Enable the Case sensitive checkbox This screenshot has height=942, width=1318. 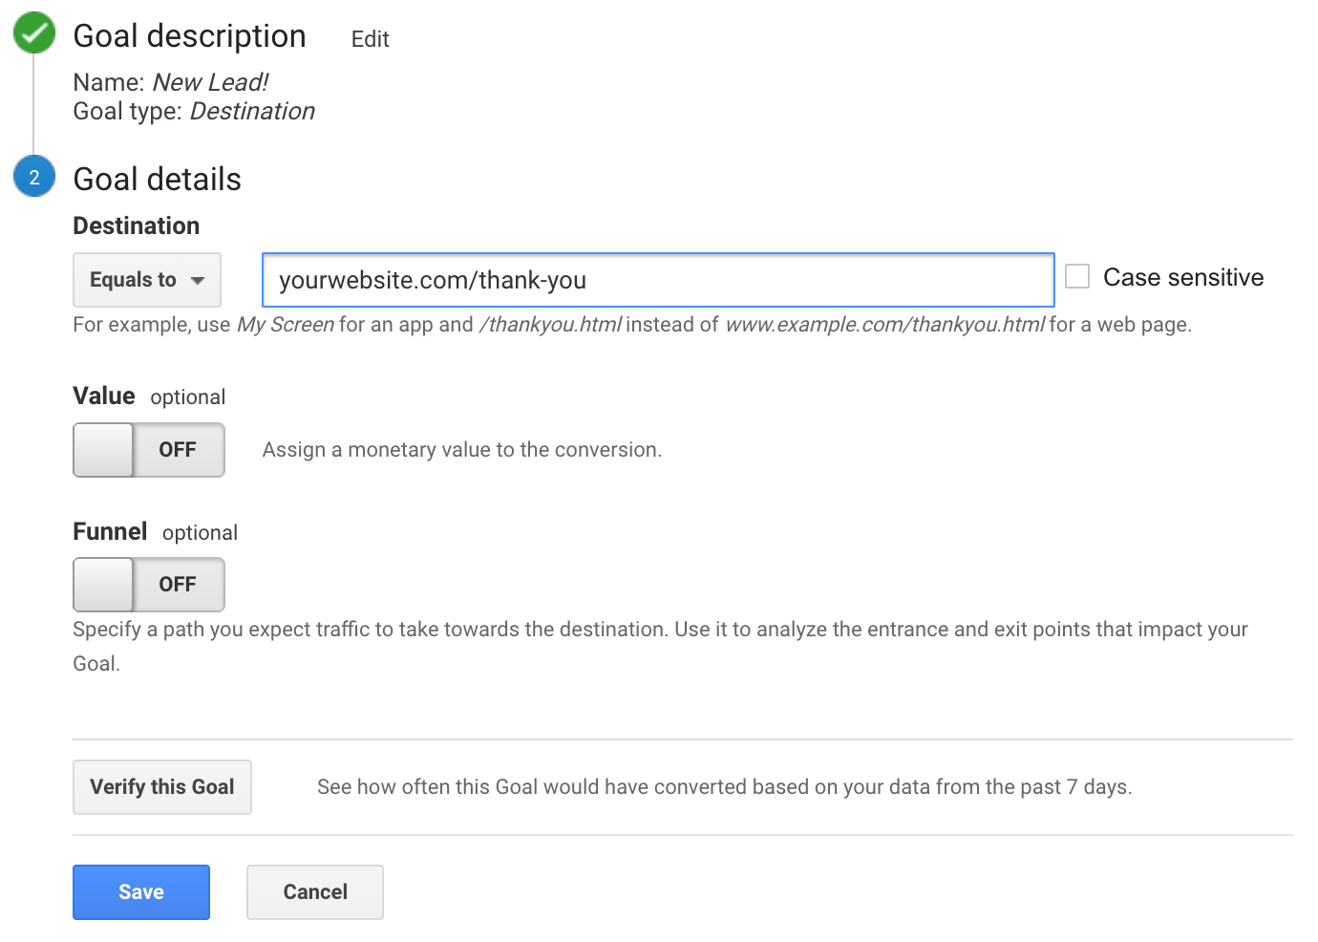click(1077, 276)
